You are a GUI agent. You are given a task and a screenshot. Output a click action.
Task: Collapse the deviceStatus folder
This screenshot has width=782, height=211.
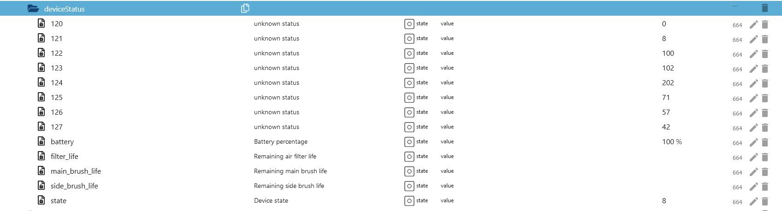tap(33, 8)
